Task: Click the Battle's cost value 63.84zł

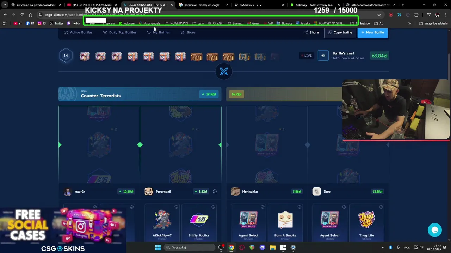Action: pyautogui.click(x=379, y=56)
